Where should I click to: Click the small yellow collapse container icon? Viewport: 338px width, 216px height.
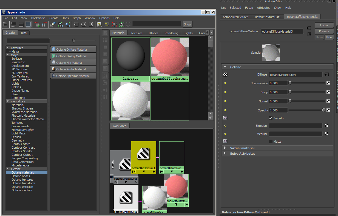[107, 24]
